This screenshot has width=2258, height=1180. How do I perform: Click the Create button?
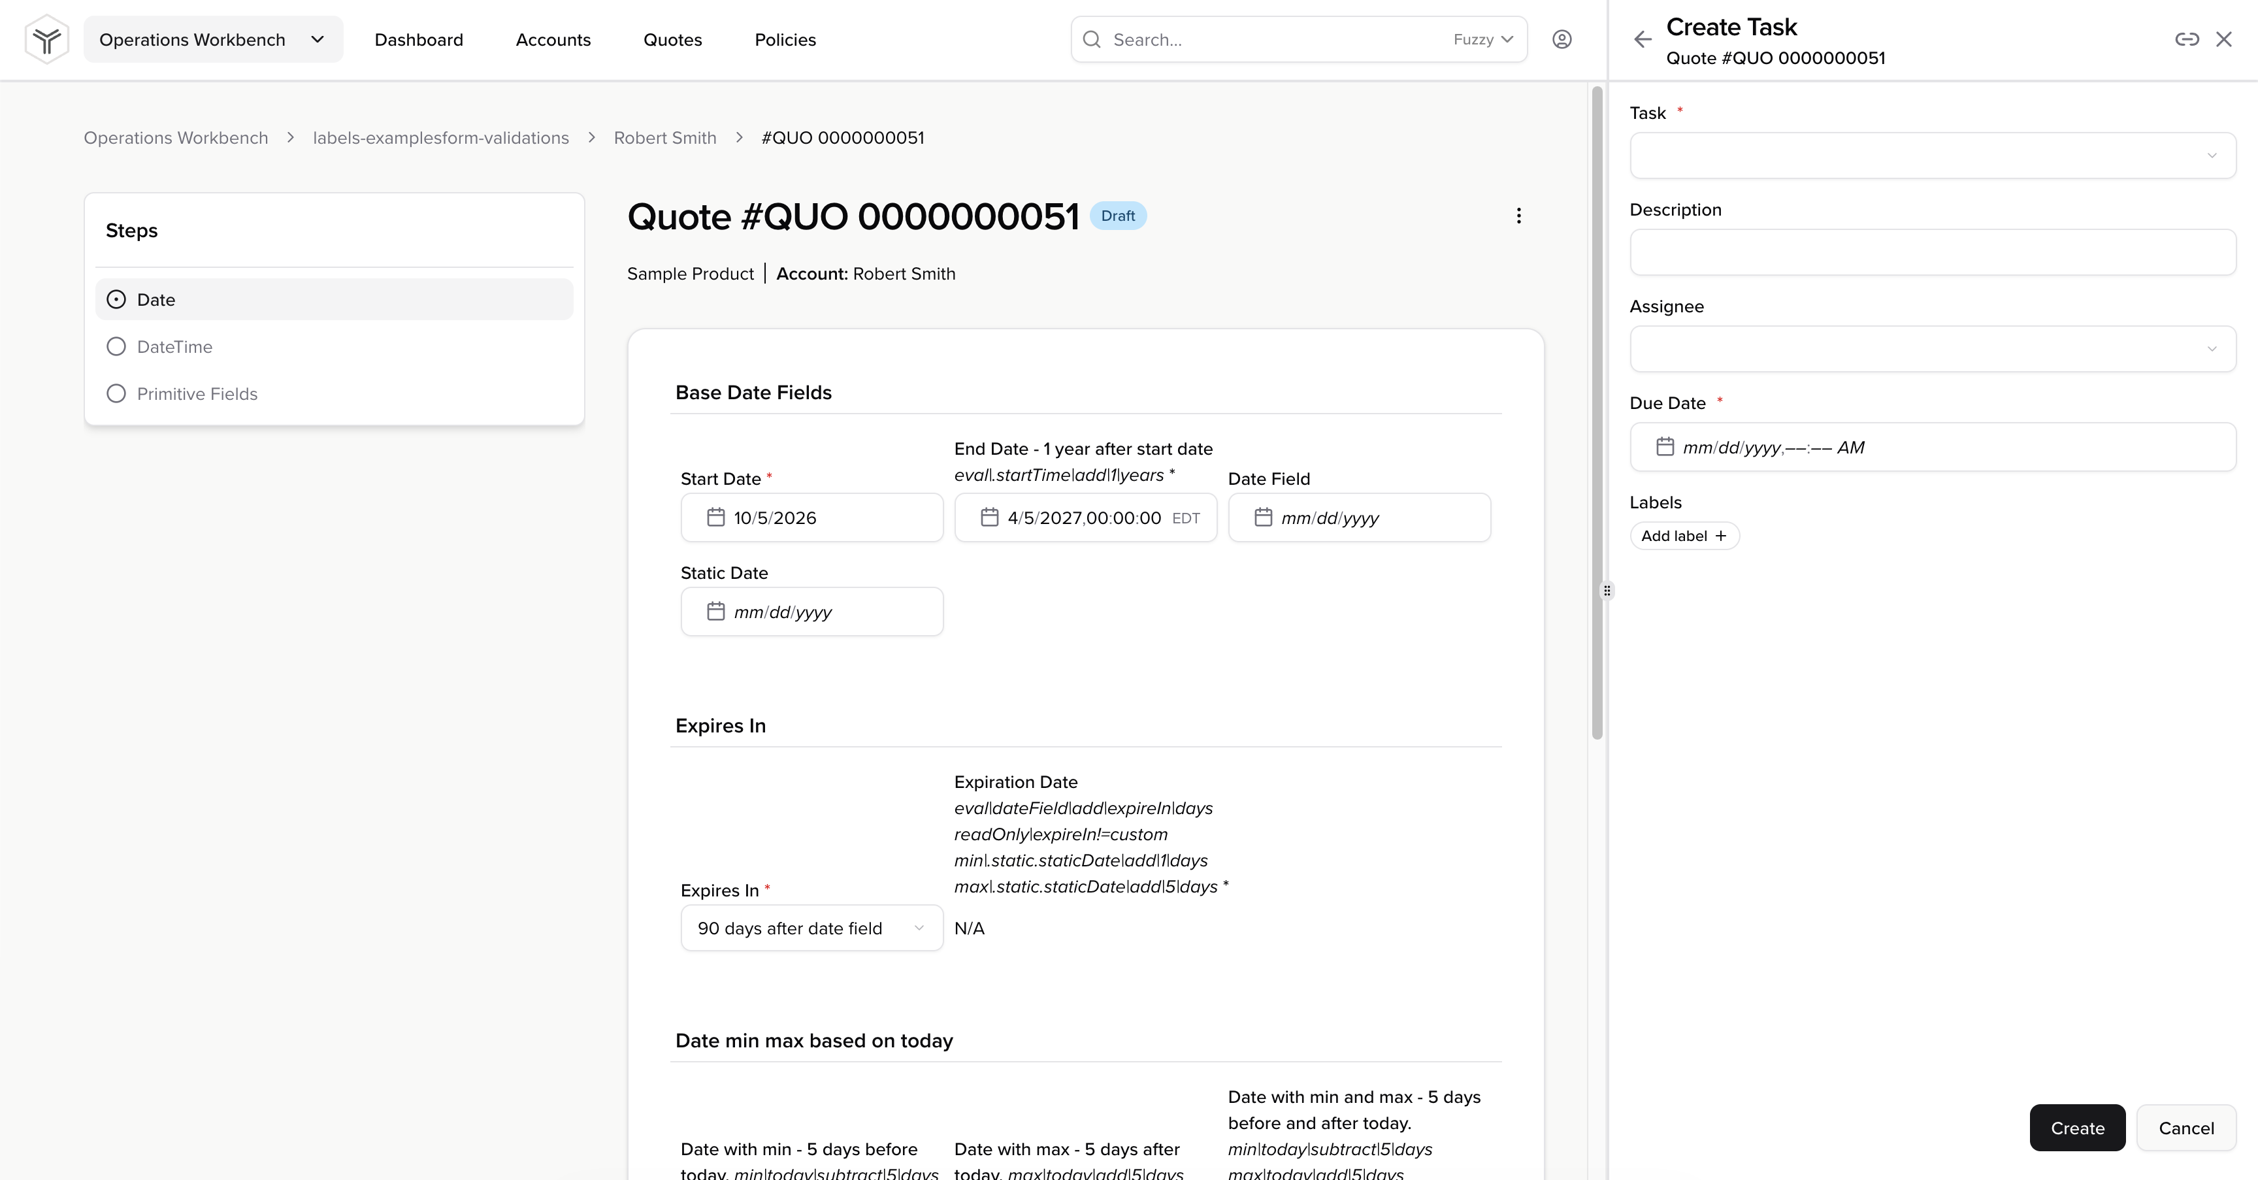pyautogui.click(x=2078, y=1127)
